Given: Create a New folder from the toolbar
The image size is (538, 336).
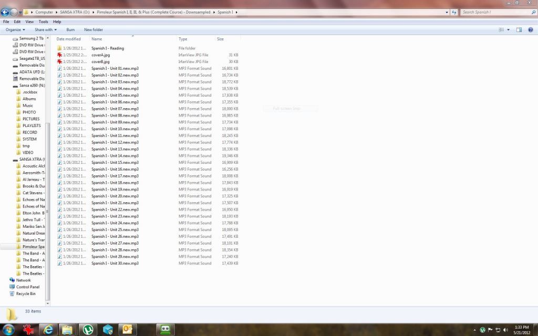Looking at the screenshot, I should pos(94,30).
